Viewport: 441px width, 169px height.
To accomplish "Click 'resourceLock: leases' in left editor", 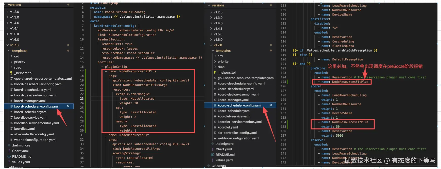I will click(x=120, y=49).
